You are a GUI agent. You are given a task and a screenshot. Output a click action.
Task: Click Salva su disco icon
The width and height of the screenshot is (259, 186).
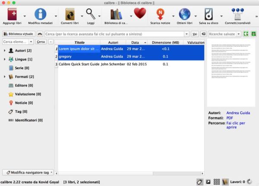(x=208, y=14)
